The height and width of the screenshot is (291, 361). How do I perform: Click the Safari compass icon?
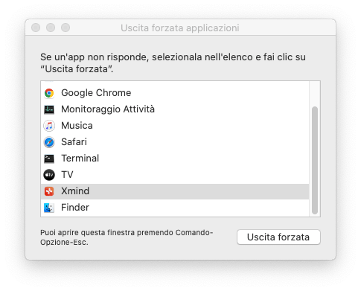click(49, 142)
